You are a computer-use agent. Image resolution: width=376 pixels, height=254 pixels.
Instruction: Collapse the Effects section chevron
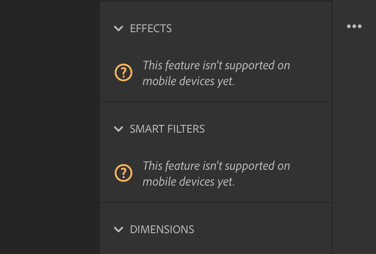click(119, 29)
